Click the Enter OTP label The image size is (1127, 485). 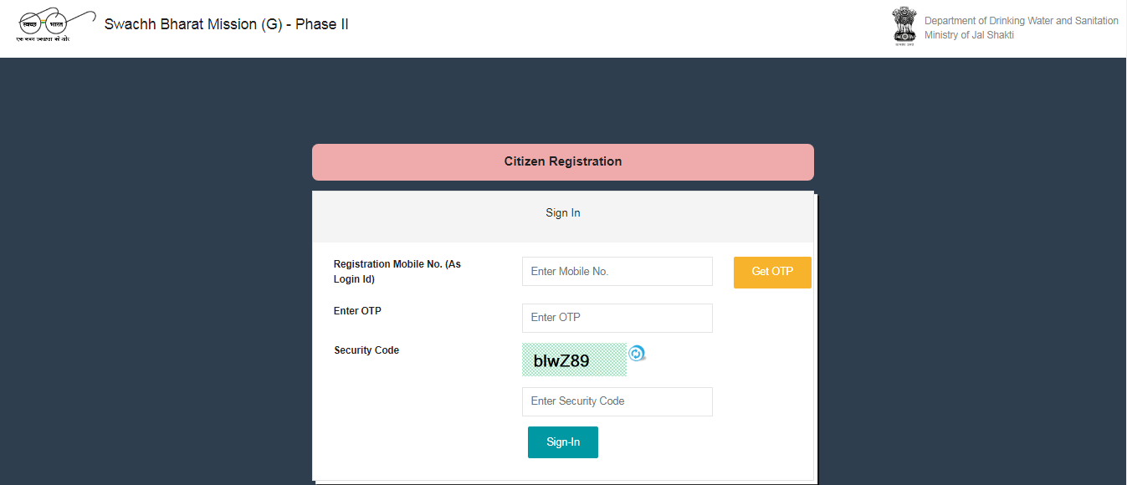357,311
